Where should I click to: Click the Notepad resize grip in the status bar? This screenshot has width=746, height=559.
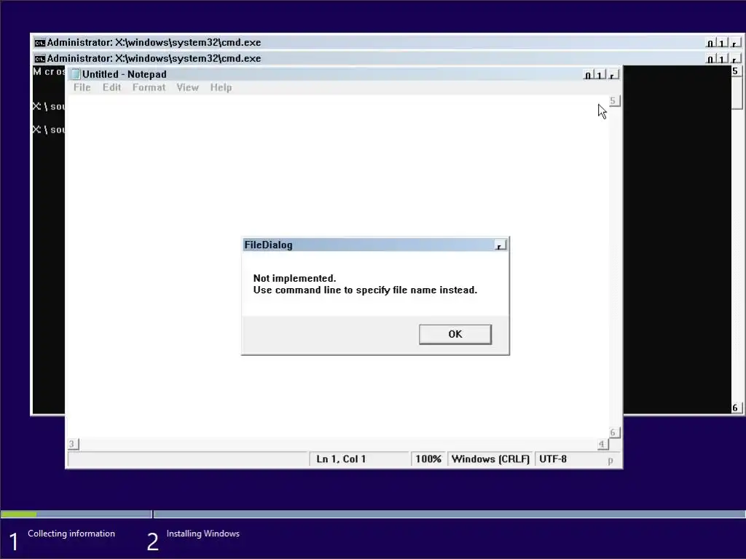(x=611, y=460)
